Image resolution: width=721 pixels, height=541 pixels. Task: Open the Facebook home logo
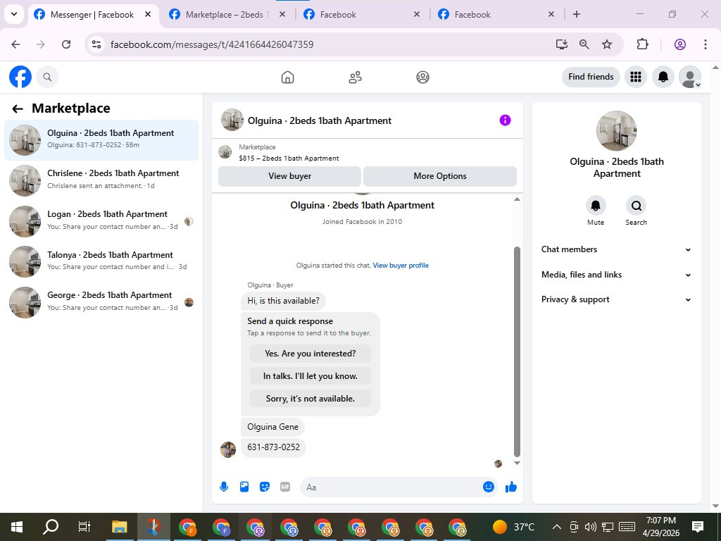click(x=20, y=77)
